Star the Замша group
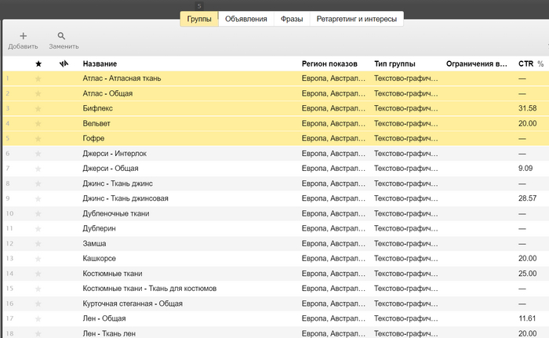Image resolution: width=549 pixels, height=338 pixels. click(x=38, y=243)
